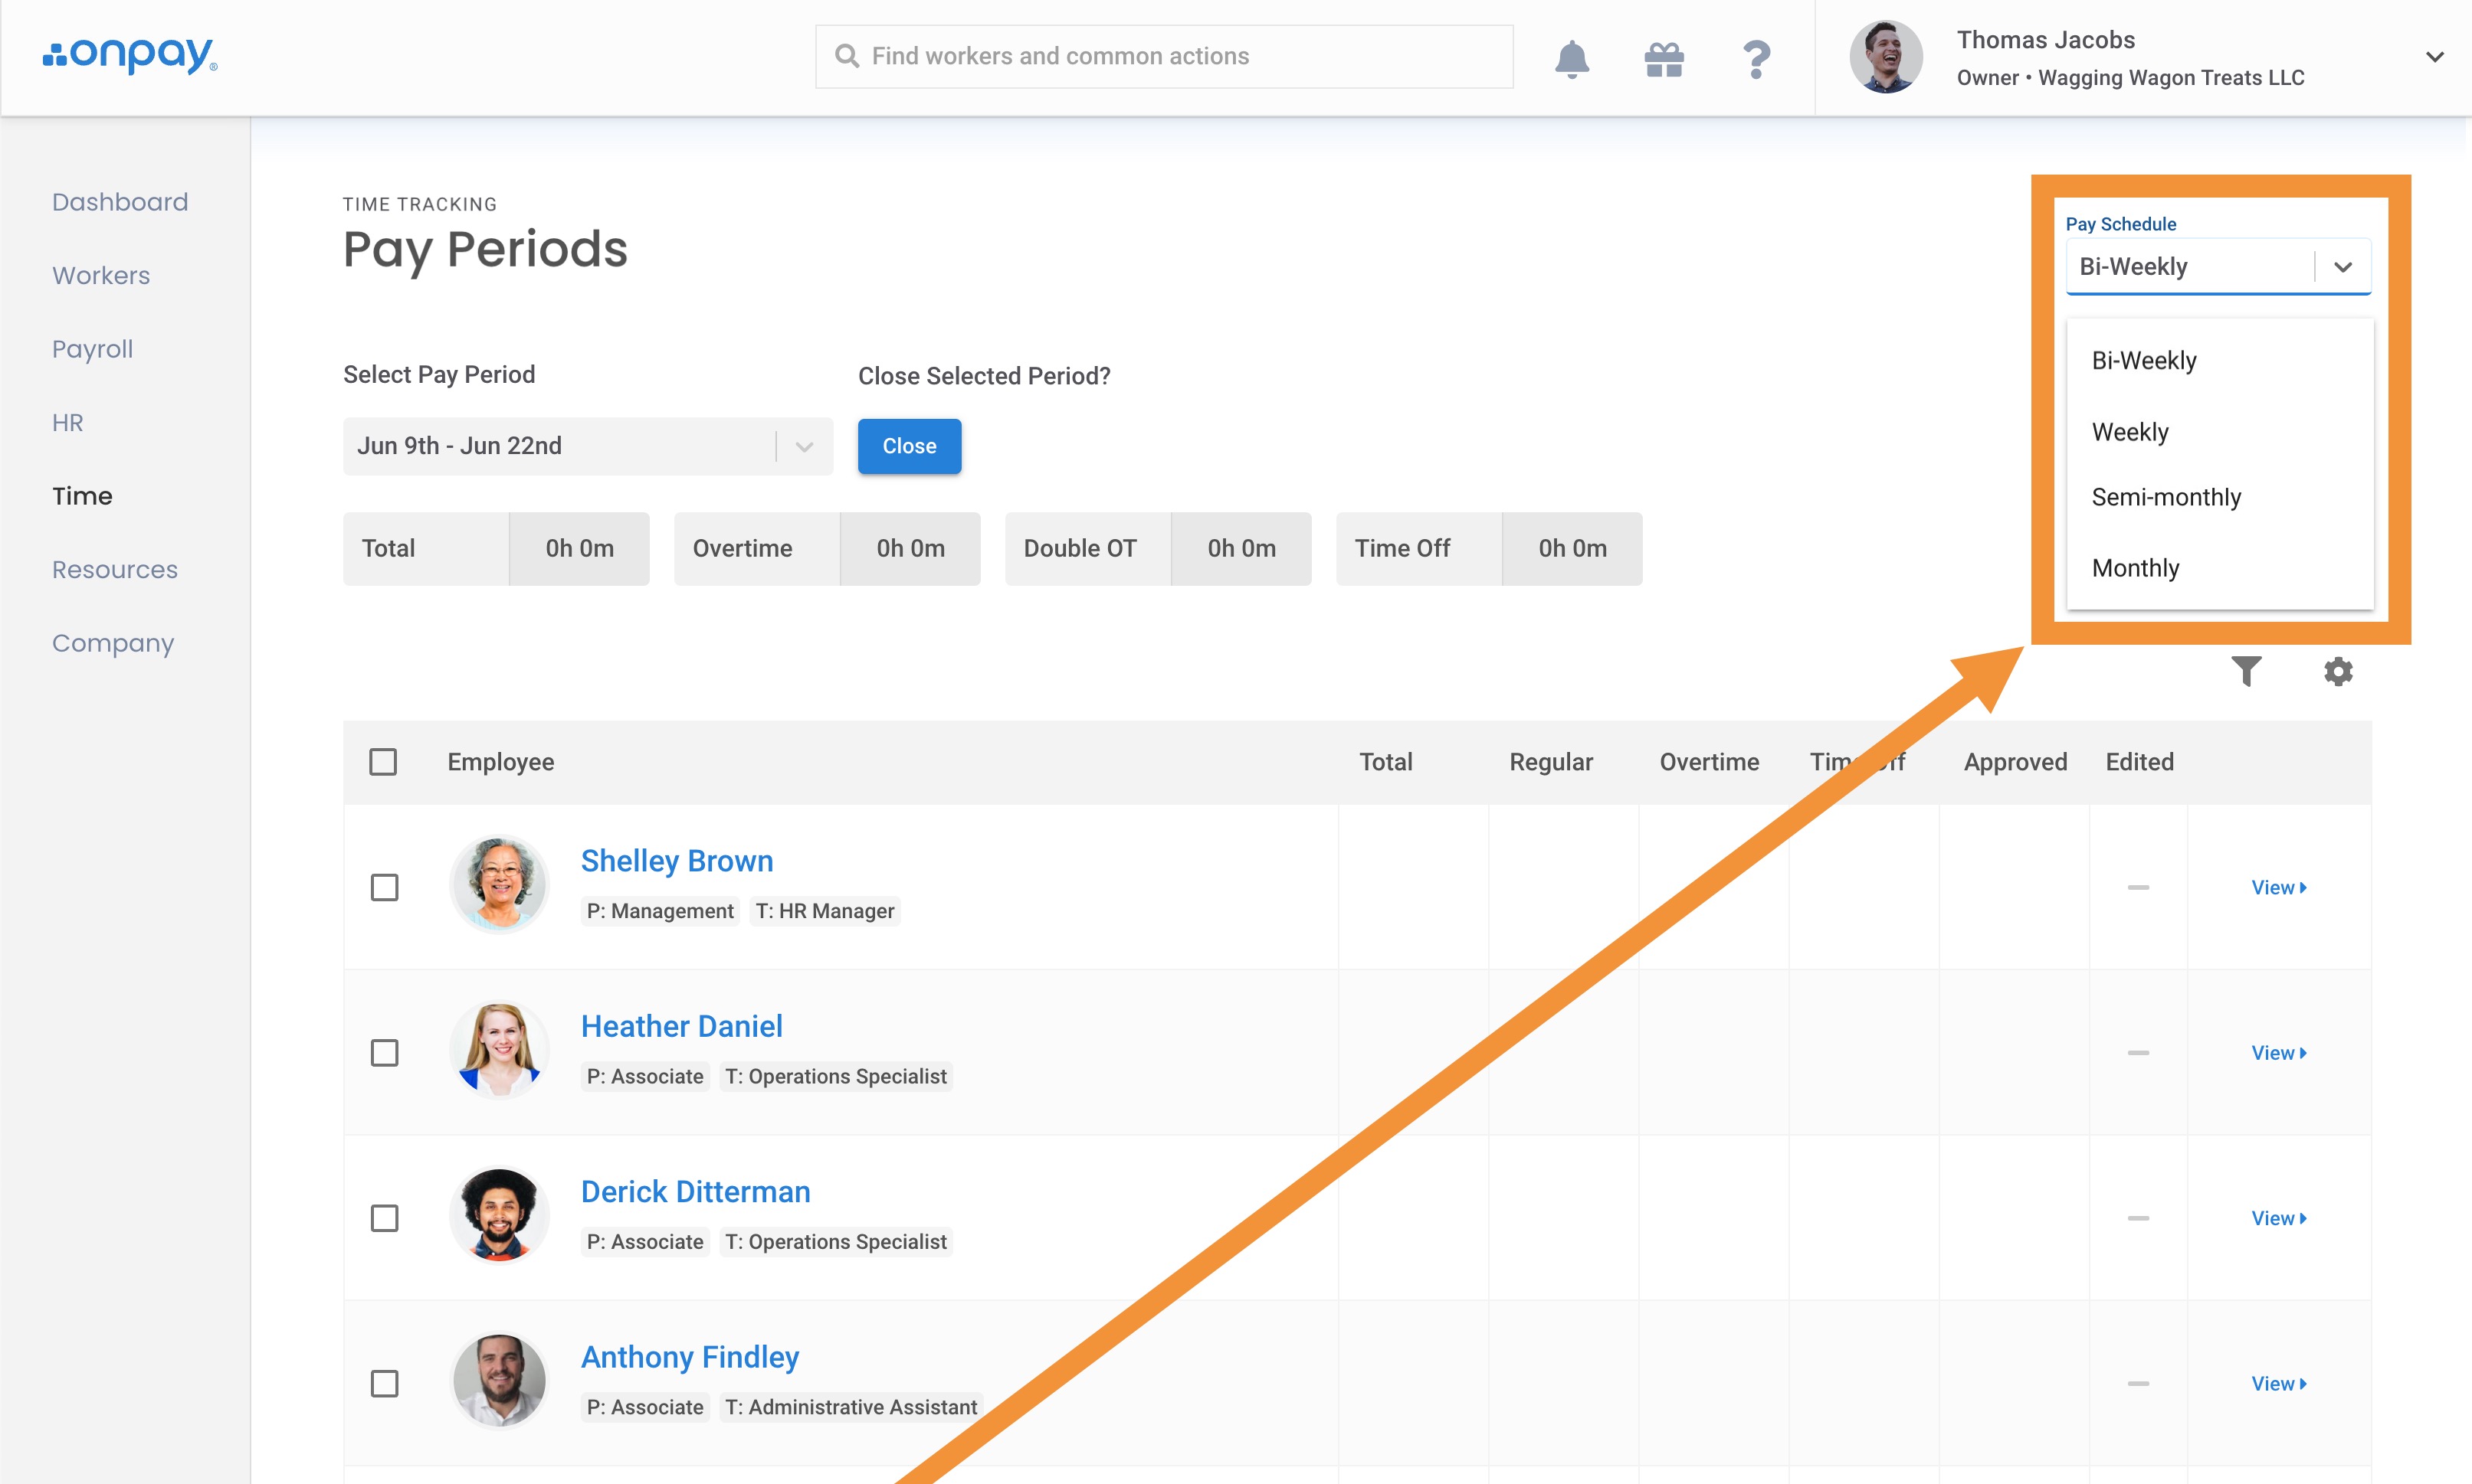Sort by the Total column header
The image size is (2472, 1484).
coord(1385,762)
